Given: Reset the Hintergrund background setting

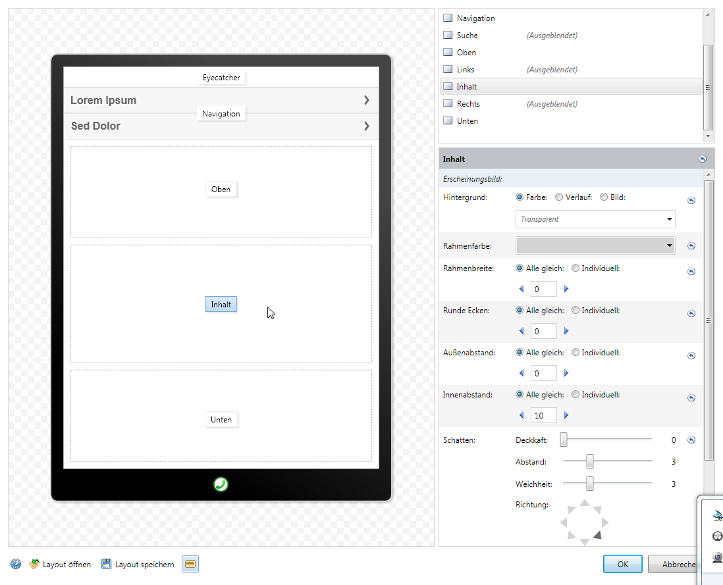Looking at the screenshot, I should coord(691,201).
